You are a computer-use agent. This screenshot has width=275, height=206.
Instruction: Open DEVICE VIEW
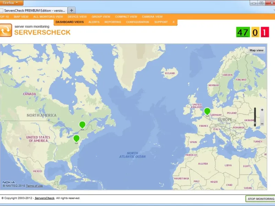pyautogui.click(x=77, y=16)
